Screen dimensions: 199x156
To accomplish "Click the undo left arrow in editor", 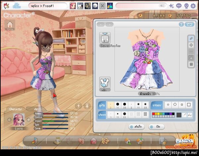I will pos(101,24).
